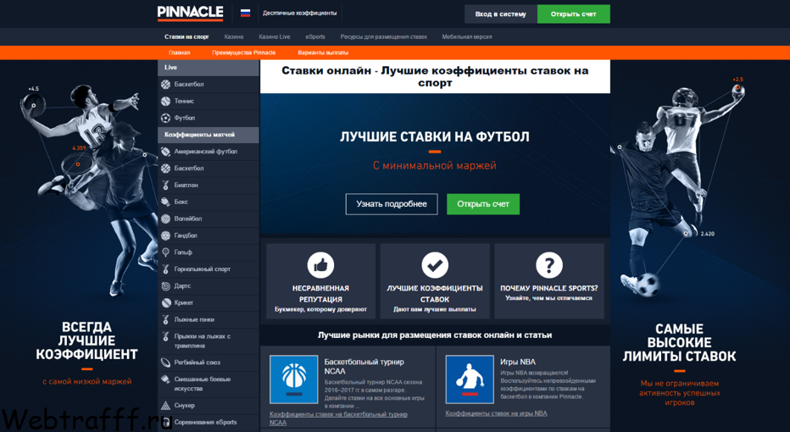Screen dimensions: 790x432
Task: Open Ставки на спорт menu
Action: (x=186, y=36)
